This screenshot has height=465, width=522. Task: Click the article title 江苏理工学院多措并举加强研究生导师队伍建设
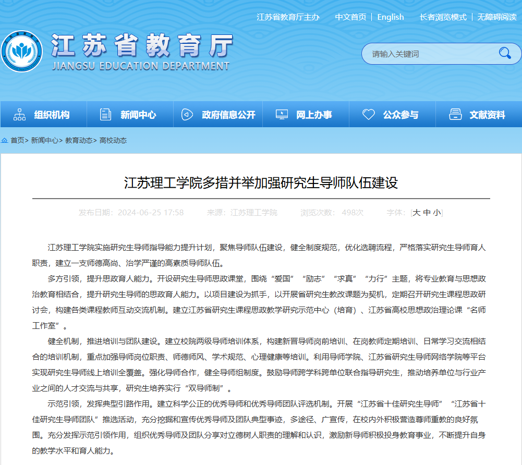tap(261, 183)
